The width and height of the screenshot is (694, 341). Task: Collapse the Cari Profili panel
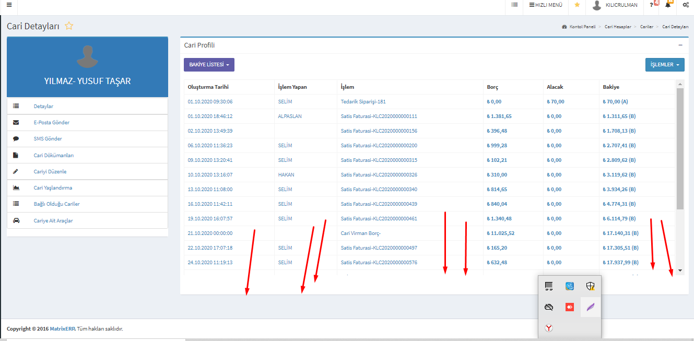pyautogui.click(x=680, y=45)
